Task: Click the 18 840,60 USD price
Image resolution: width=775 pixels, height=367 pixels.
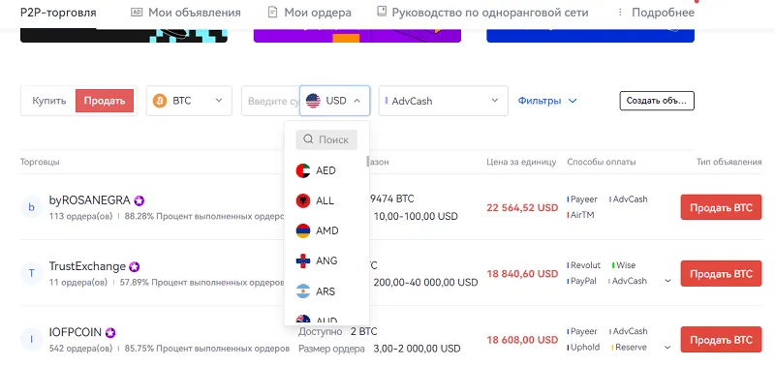Action: pos(522,274)
